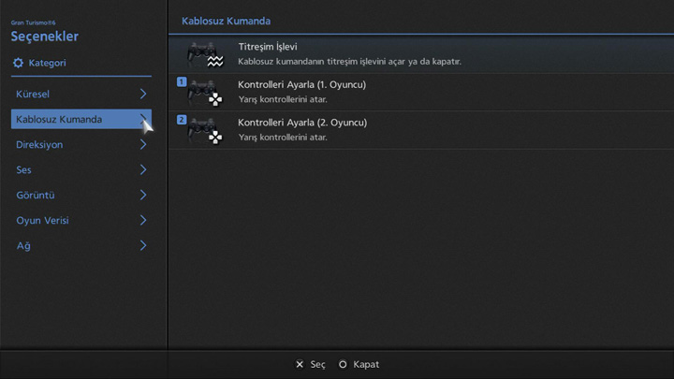Click the blue number 1 badge
The height and width of the screenshot is (379, 674).
coord(182,82)
